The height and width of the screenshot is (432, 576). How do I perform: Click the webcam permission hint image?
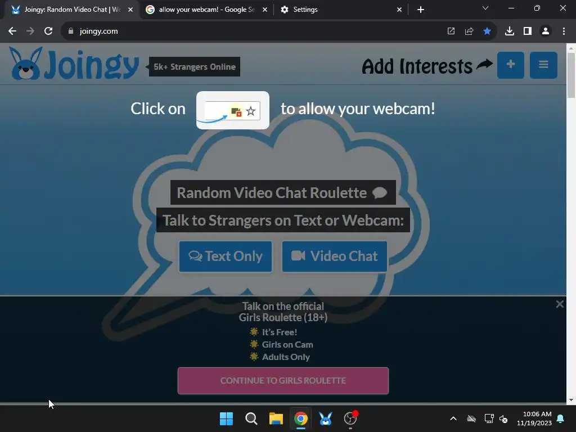coord(232,110)
